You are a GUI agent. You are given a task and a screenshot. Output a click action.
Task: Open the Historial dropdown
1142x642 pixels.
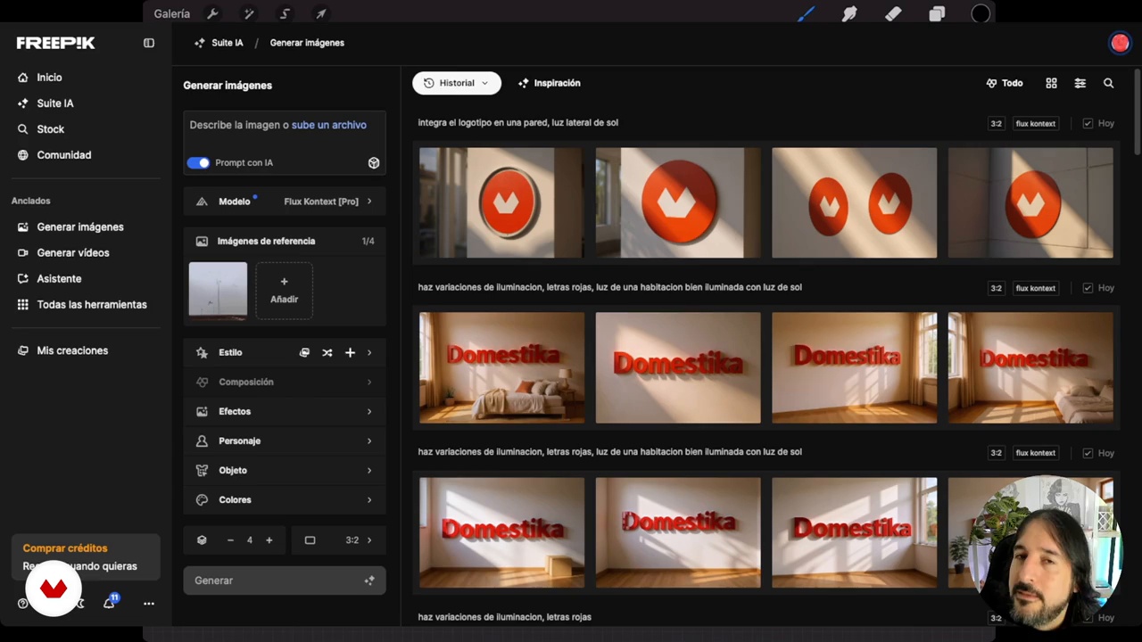pyautogui.click(x=457, y=83)
